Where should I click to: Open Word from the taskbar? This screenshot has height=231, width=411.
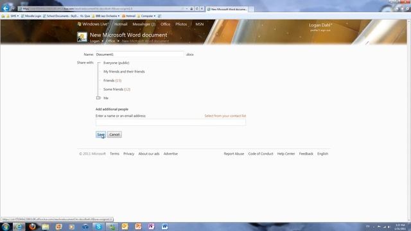click(164, 227)
